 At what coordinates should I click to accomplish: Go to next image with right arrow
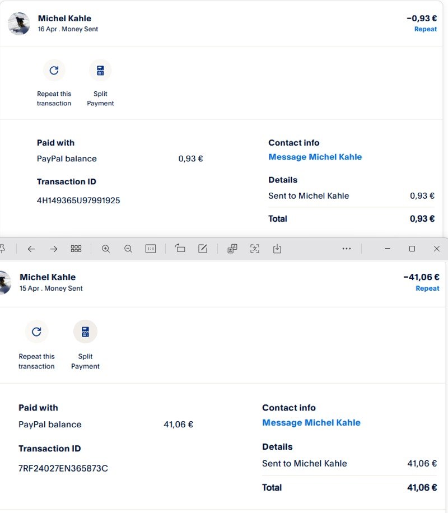[54, 249]
